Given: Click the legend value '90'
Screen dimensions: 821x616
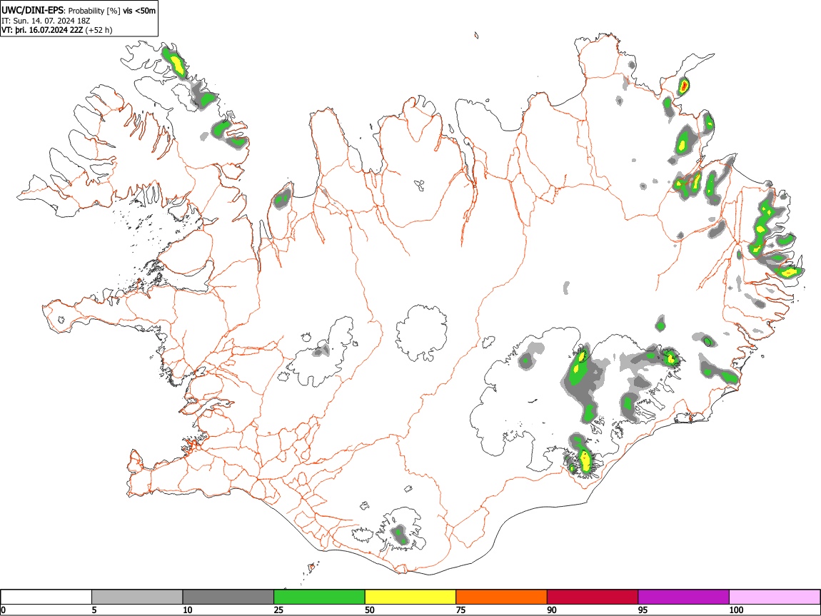Looking at the screenshot, I should [552, 610].
